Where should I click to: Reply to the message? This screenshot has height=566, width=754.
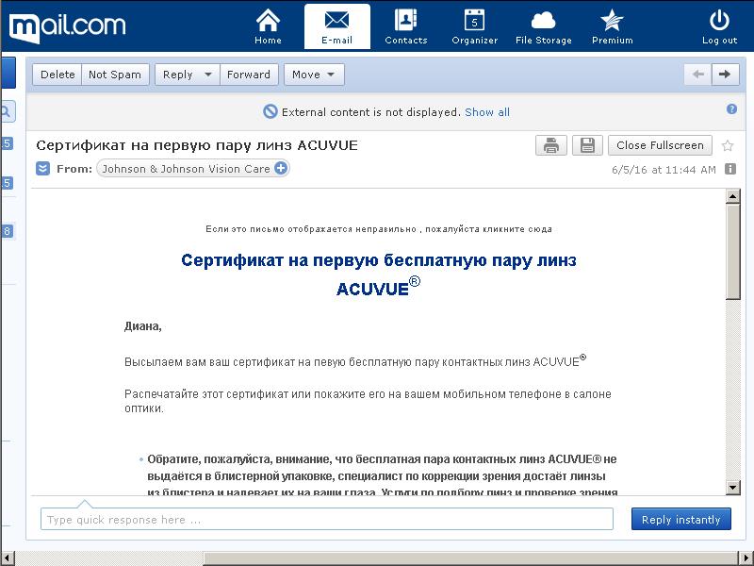(x=177, y=75)
